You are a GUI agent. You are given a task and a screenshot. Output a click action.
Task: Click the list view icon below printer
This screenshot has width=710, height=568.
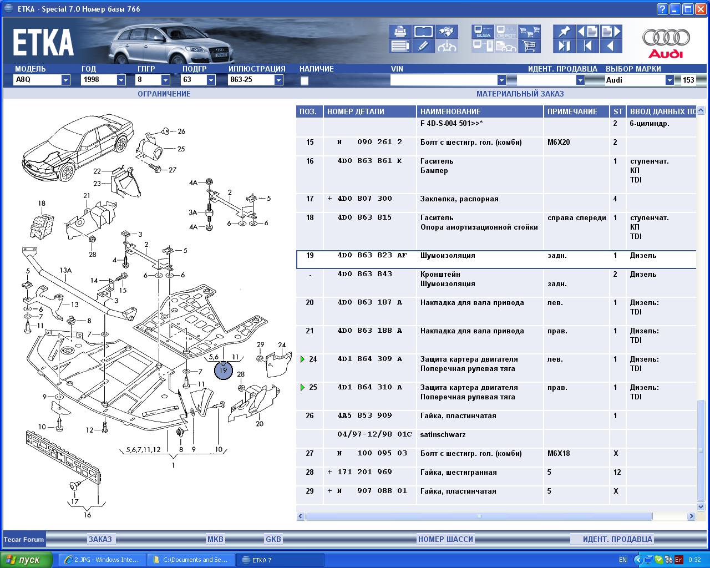(400, 46)
